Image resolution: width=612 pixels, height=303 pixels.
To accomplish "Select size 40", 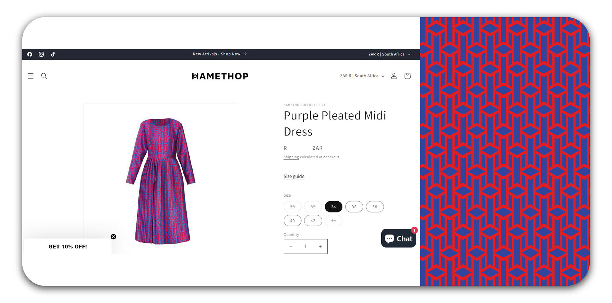I will pyautogui.click(x=292, y=220).
